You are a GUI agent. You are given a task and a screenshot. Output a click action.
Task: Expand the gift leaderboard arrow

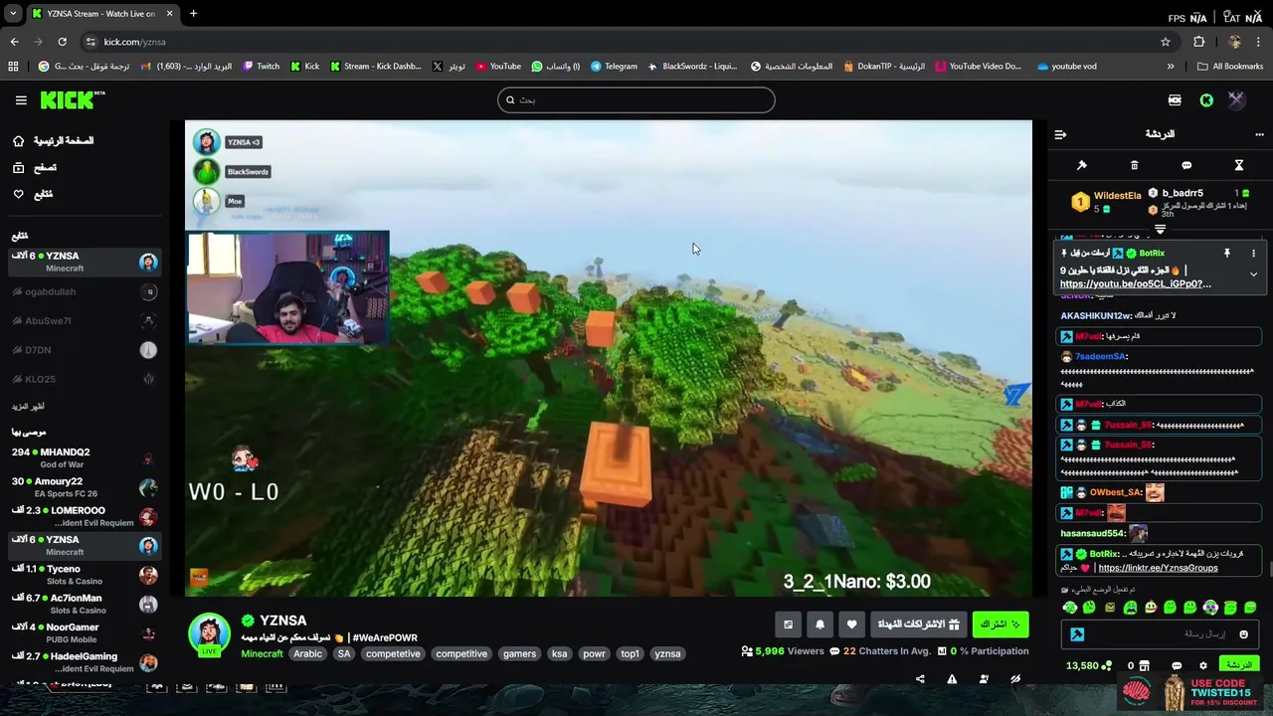coord(1160,230)
